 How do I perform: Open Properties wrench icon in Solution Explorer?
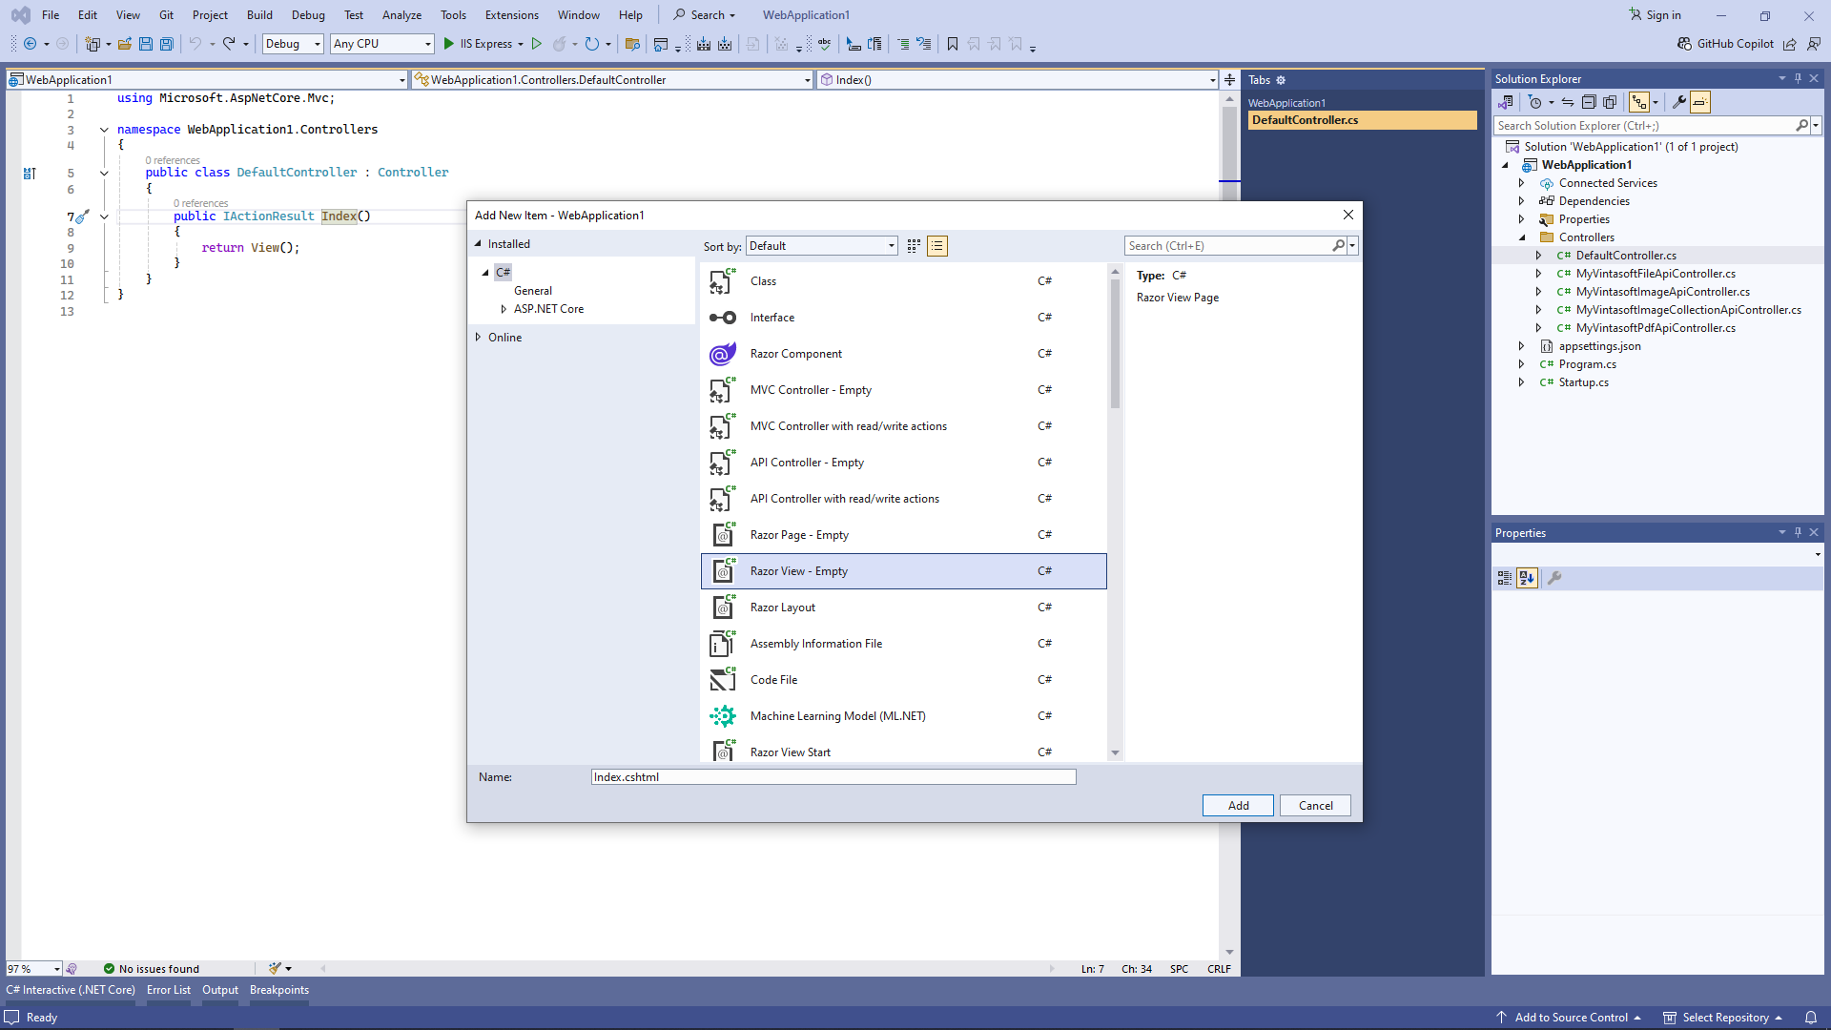1678,102
